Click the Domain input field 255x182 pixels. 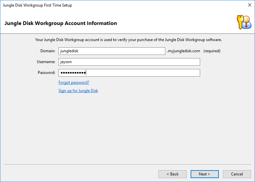tap(112, 51)
